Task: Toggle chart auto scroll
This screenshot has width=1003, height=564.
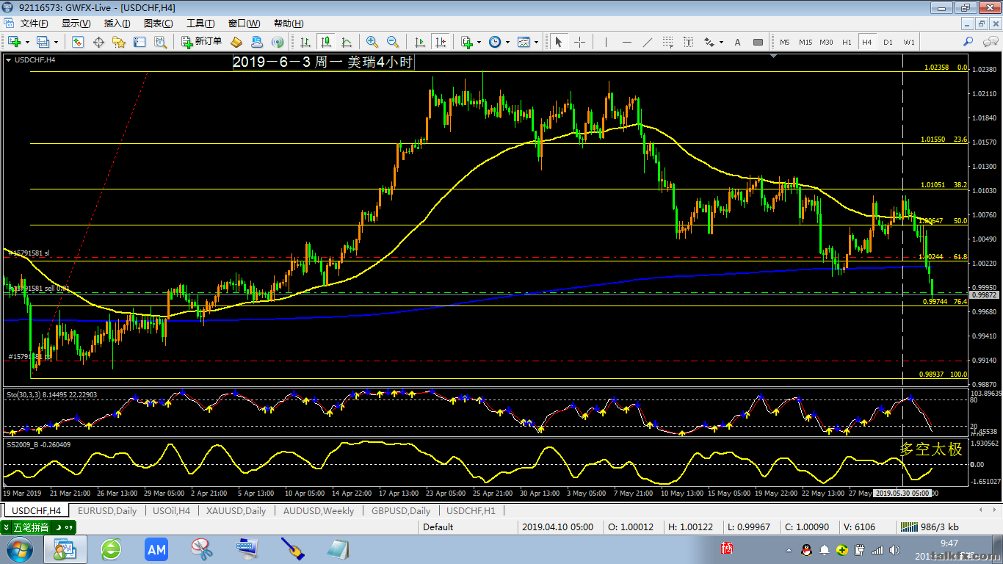Action: pos(420,42)
